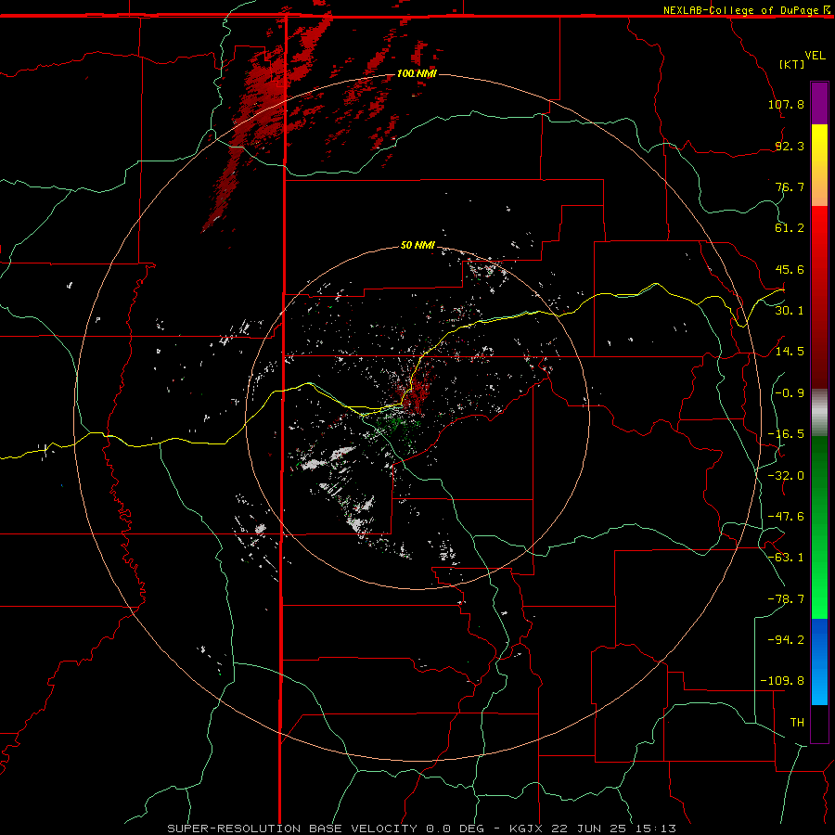The height and width of the screenshot is (835, 835).
Task: Click the purple segment of the color bar
Action: [x=819, y=103]
